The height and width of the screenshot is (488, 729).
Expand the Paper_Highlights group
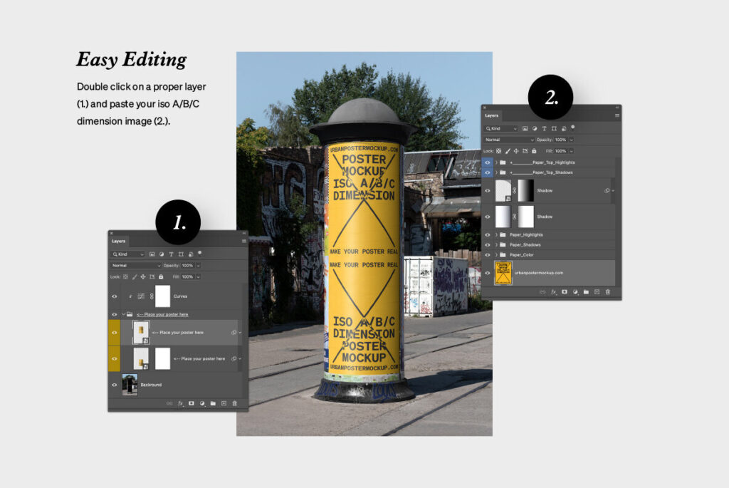click(496, 234)
